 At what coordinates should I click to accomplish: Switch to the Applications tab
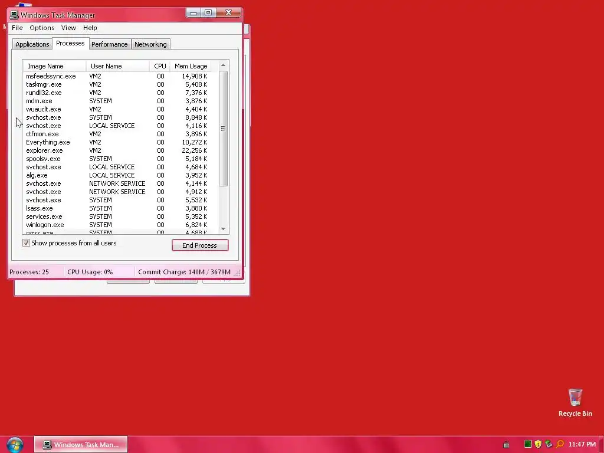tap(32, 44)
